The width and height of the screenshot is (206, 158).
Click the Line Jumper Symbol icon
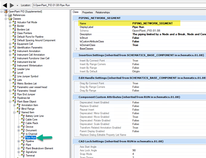coord(14,76)
